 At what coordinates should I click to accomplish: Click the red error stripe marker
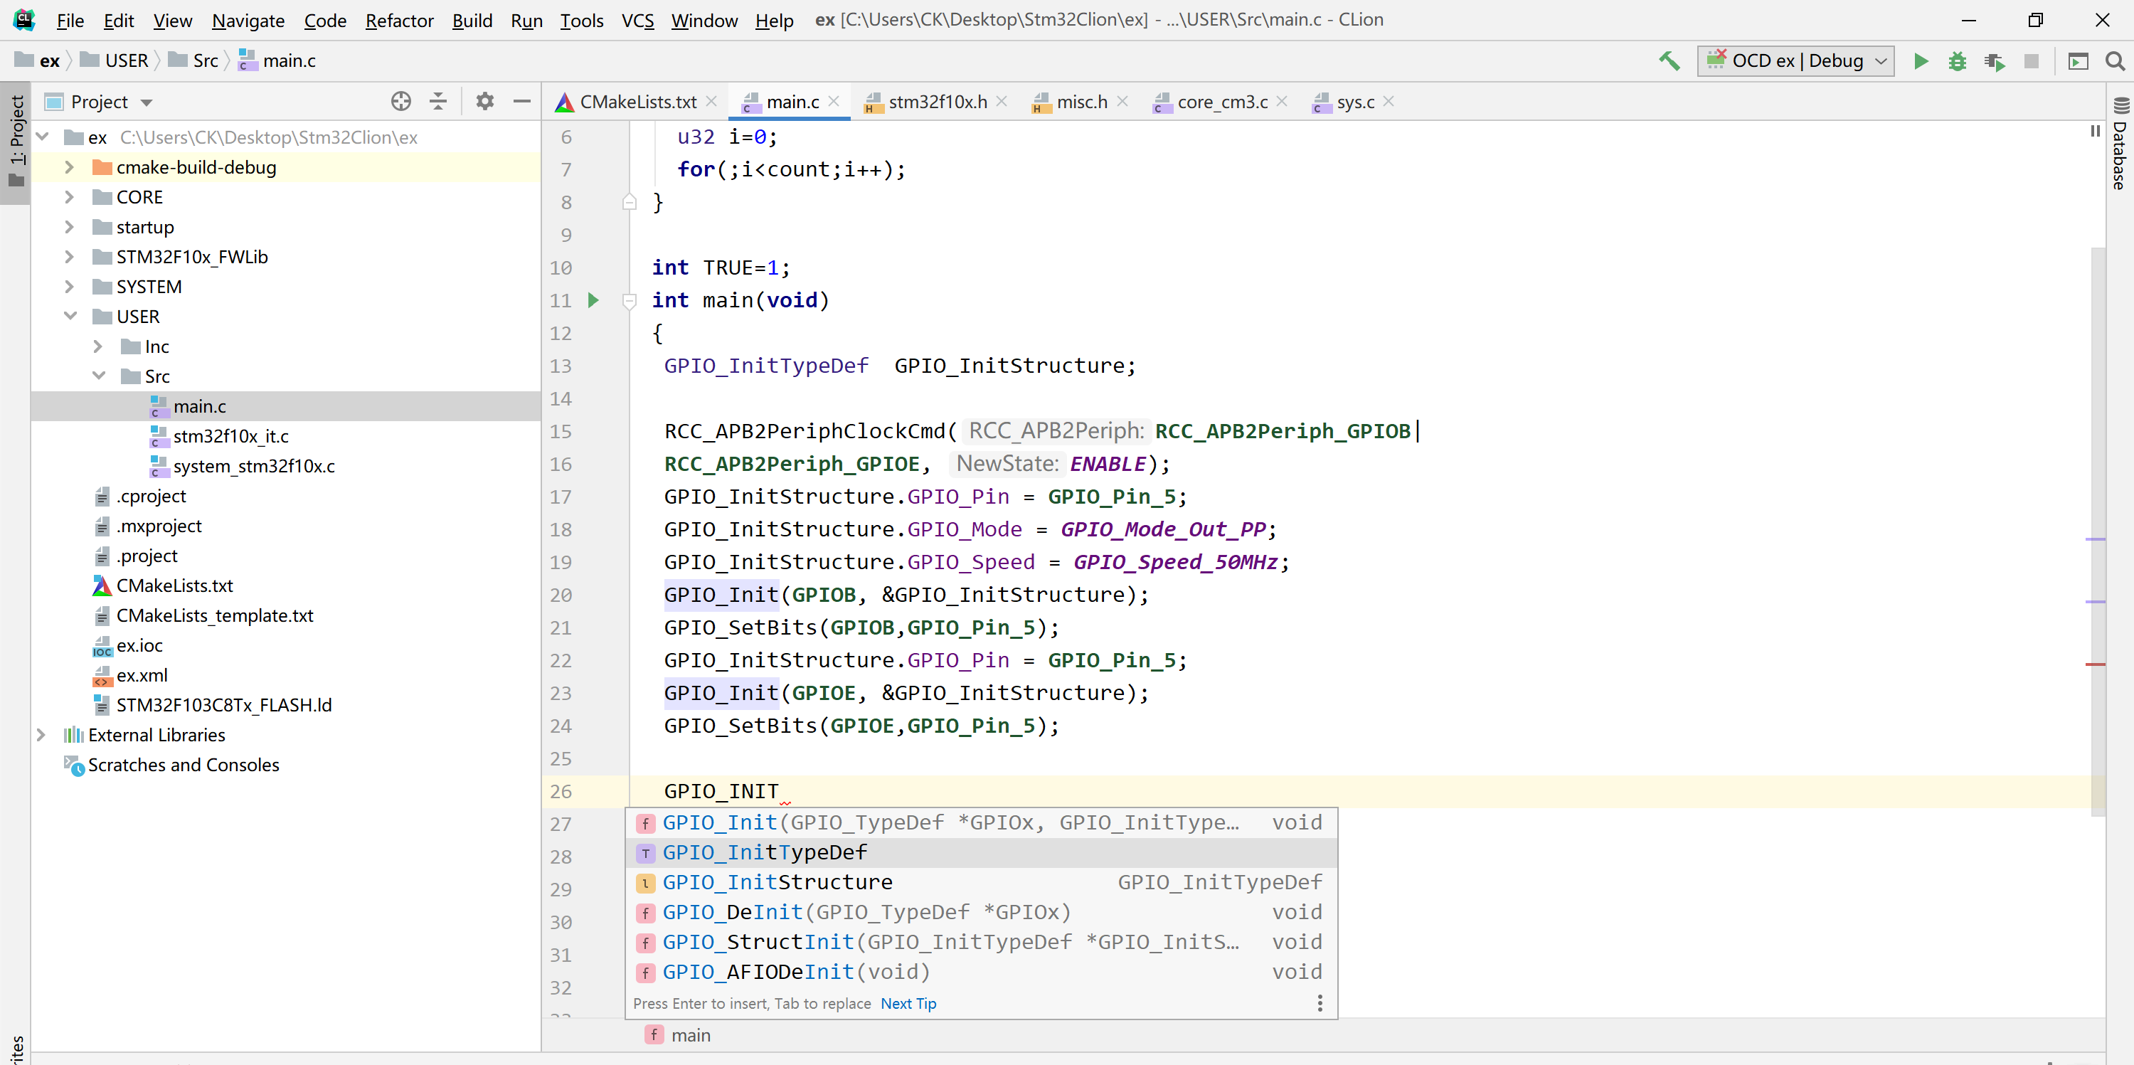pos(2094,664)
